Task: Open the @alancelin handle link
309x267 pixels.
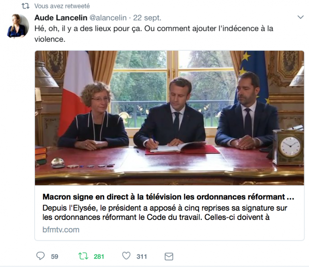Action: point(108,18)
